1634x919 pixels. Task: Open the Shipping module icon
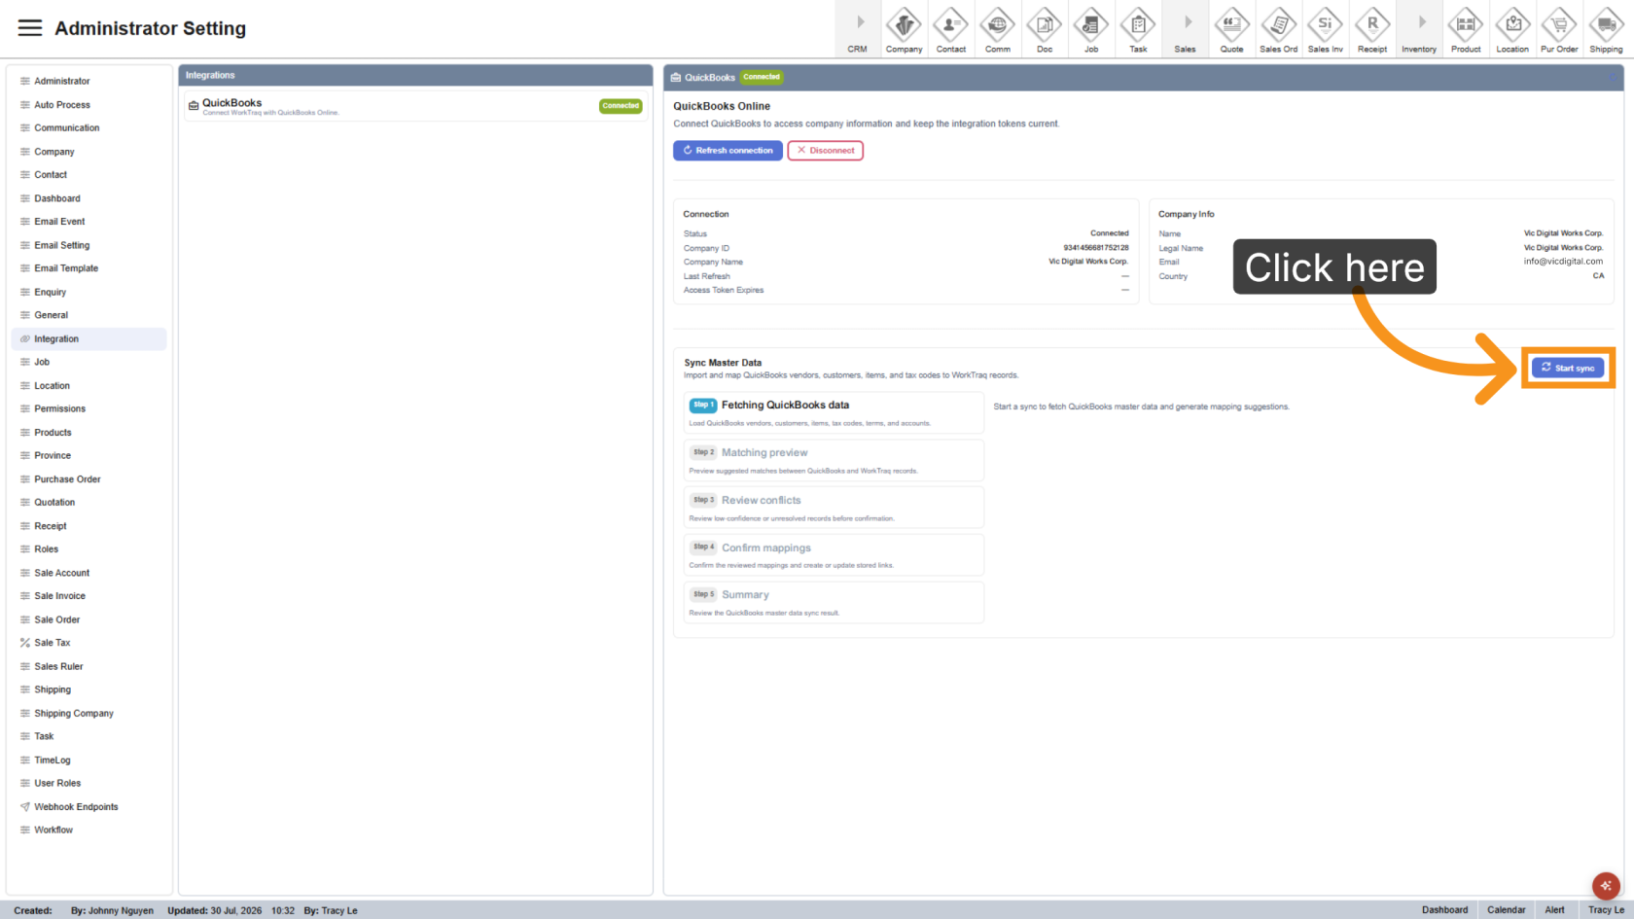coord(1606,29)
